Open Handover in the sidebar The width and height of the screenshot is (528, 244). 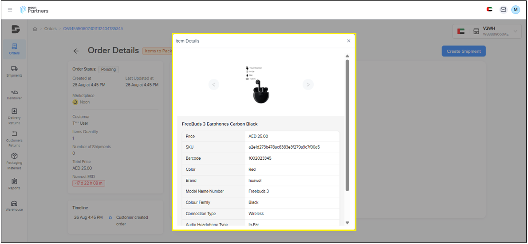click(15, 94)
